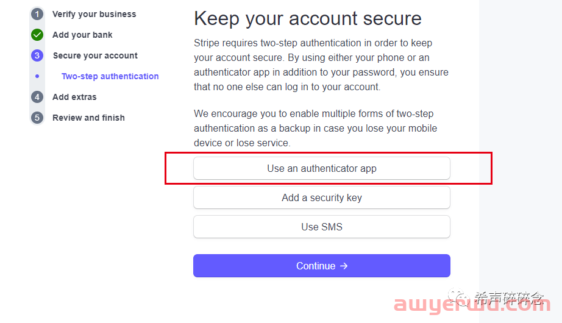Go to the Add your bank step
This screenshot has width=562, height=323.
click(x=82, y=35)
